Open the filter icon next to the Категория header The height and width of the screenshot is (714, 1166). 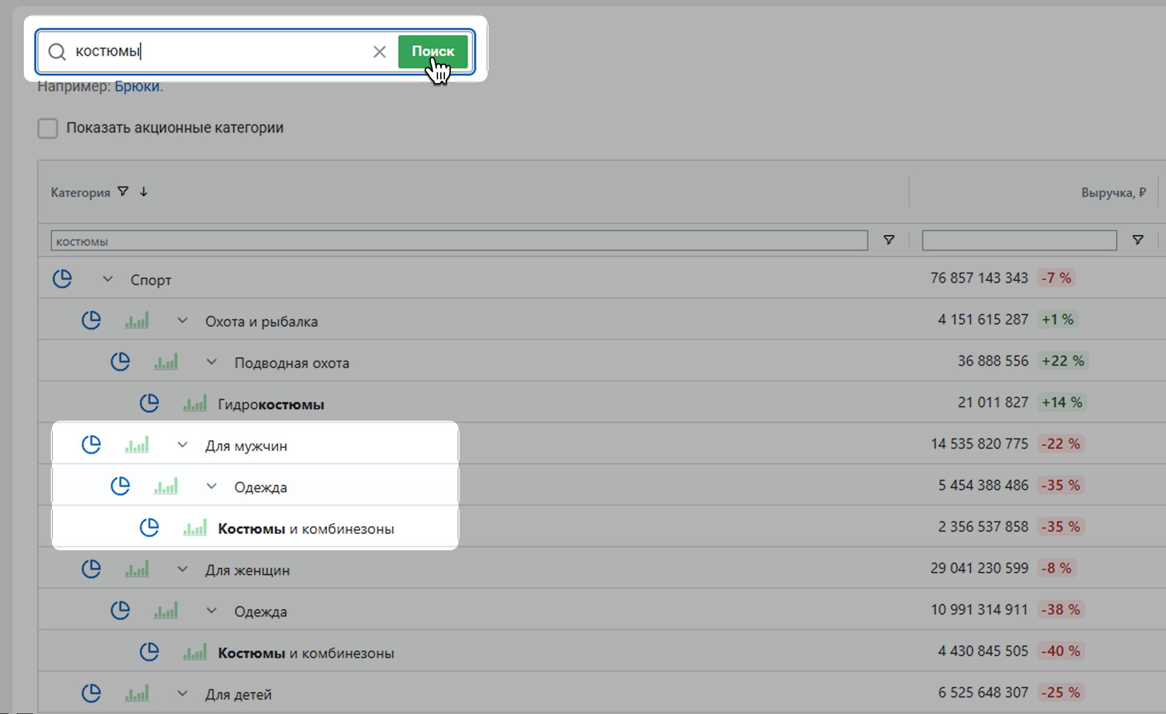(123, 192)
